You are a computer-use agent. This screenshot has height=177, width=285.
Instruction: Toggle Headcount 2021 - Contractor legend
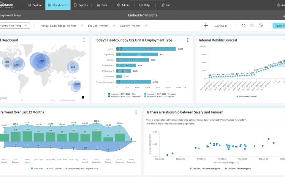click(x=160, y=94)
